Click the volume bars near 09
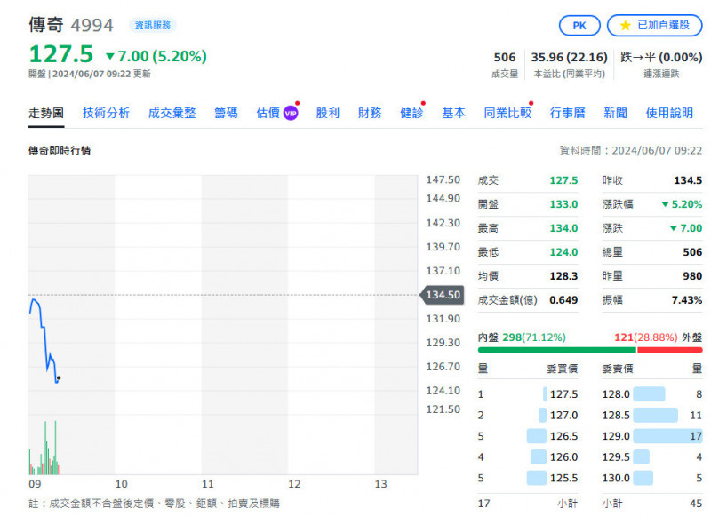This screenshot has width=711, height=516. (x=44, y=449)
